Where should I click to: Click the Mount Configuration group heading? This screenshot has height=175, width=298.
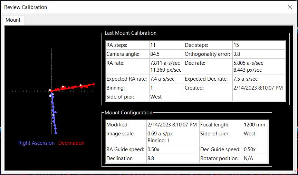(128, 113)
